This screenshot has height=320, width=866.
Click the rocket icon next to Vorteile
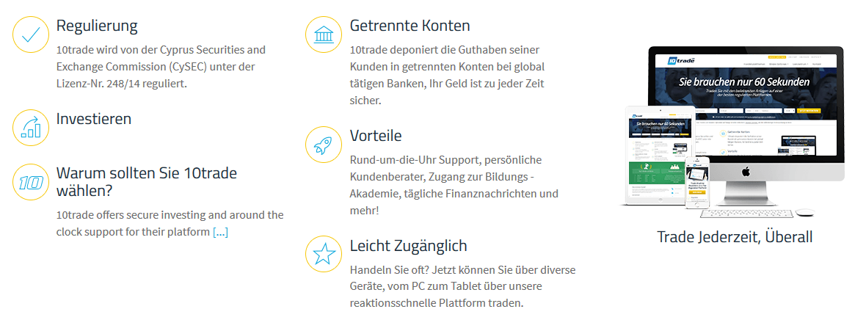point(324,145)
